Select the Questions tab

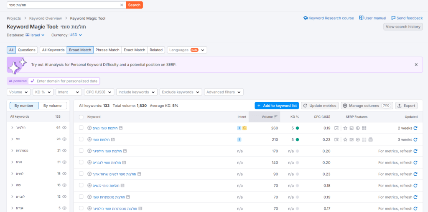(x=27, y=50)
